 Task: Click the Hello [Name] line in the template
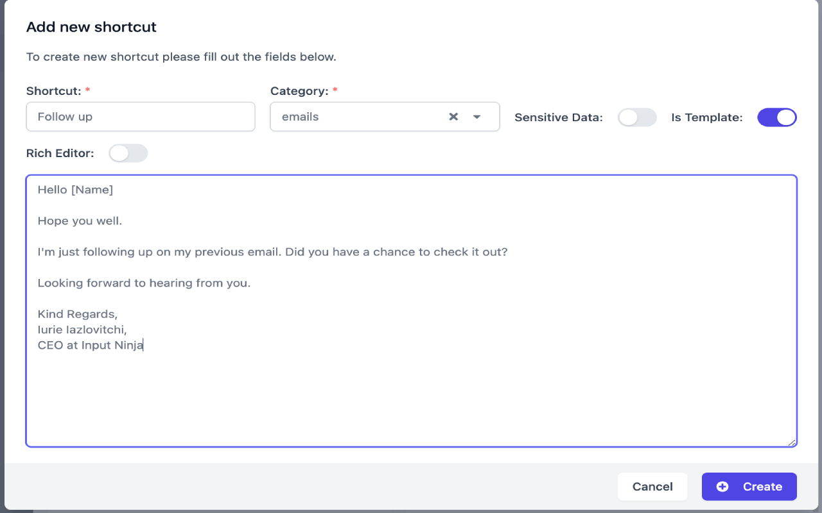click(x=75, y=190)
